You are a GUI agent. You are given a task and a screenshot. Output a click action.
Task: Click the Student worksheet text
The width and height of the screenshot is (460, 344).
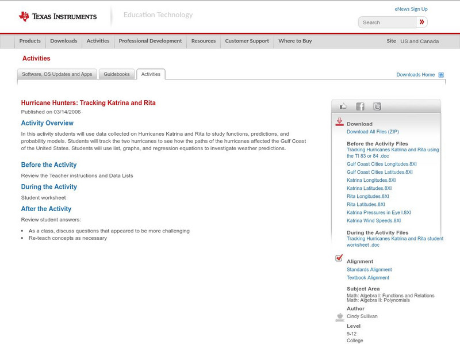[x=44, y=198]
